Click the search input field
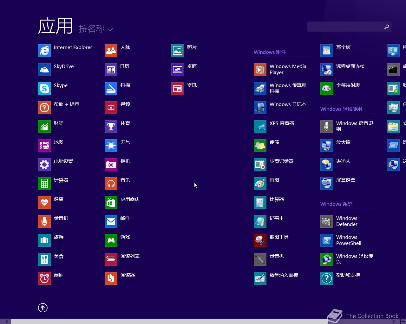This screenshot has height=324, width=406. (x=345, y=27)
